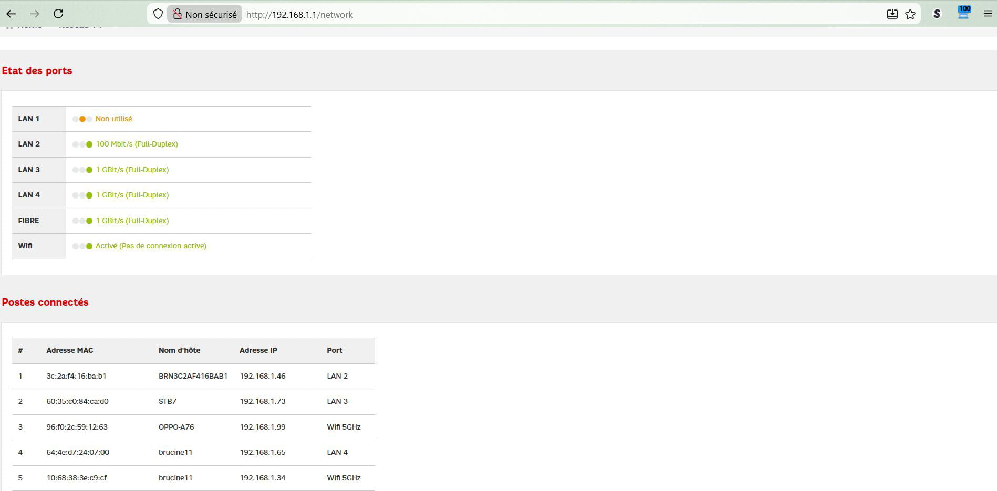The image size is (997, 491).
Task: Select the LAN 3 label in the ports table
Action: (x=29, y=170)
